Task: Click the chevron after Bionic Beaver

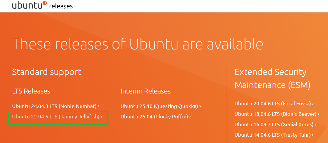Action: (x=318, y=114)
